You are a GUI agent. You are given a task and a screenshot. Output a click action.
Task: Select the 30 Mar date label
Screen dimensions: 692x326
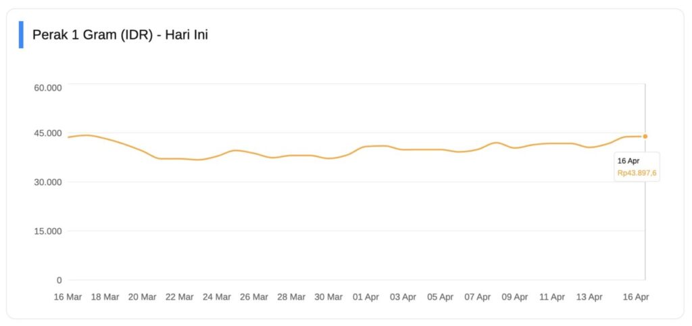328,297
